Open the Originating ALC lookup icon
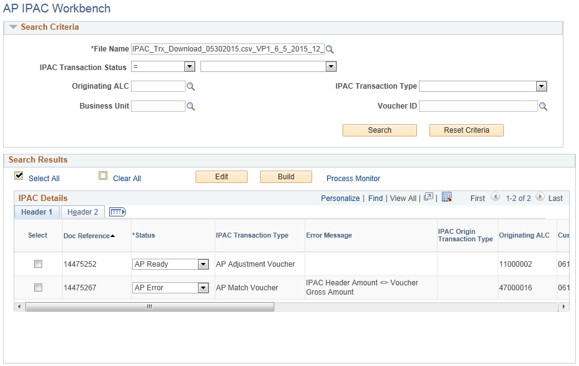This screenshot has width=579, height=366. [191, 86]
